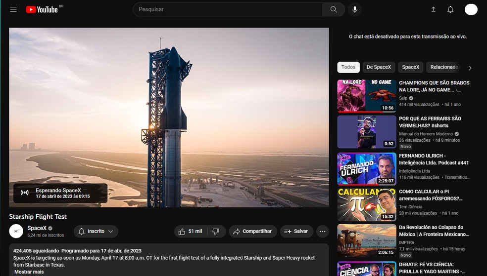Select the Relacionados filter chip
The height and width of the screenshot is (276, 487).
[x=444, y=67]
